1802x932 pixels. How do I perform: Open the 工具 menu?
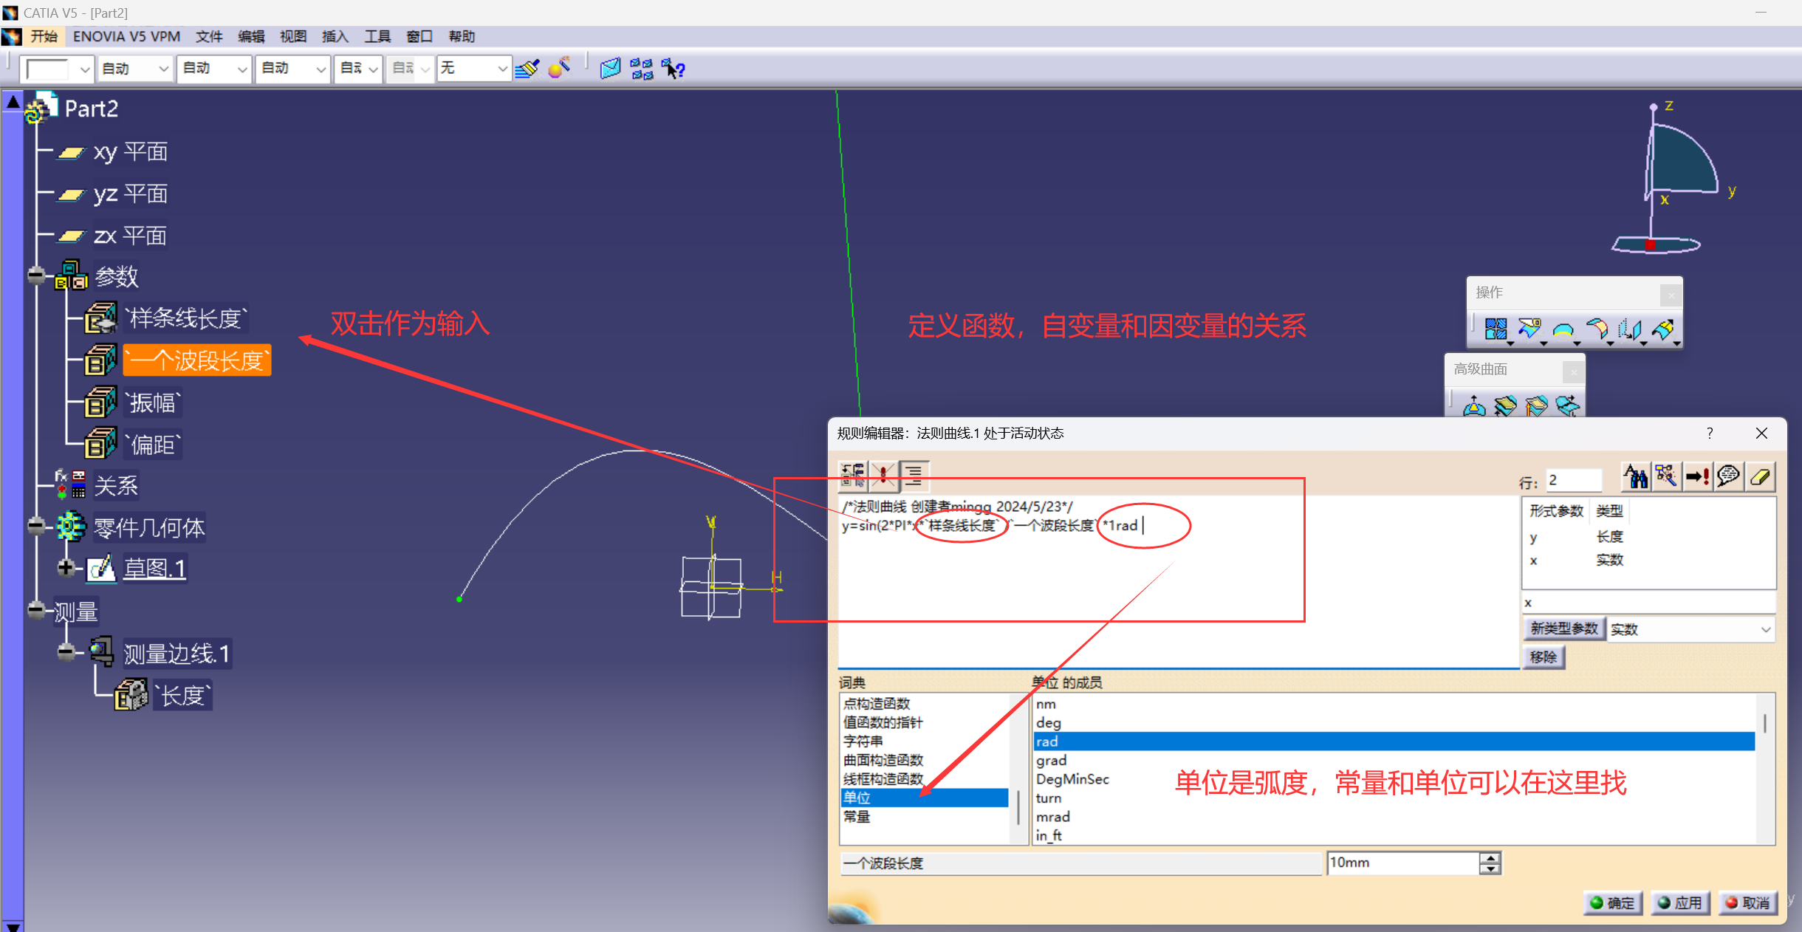coord(377,36)
